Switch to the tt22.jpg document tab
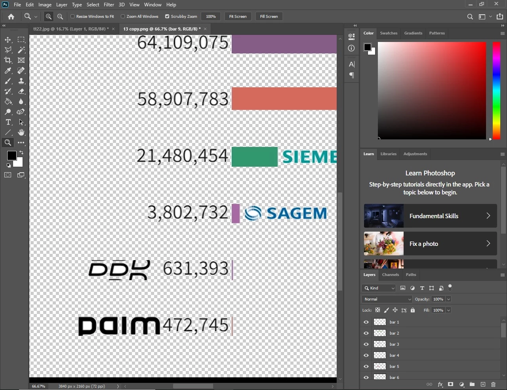The image size is (507, 390). [x=71, y=29]
